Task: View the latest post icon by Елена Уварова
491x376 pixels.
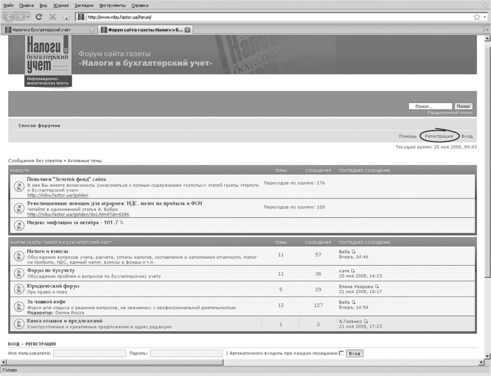Action: pyautogui.click(x=377, y=287)
